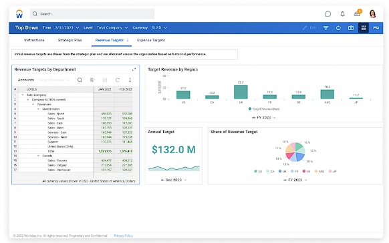
Task: Click the Privacy Policy link
Action: [x=123, y=236]
